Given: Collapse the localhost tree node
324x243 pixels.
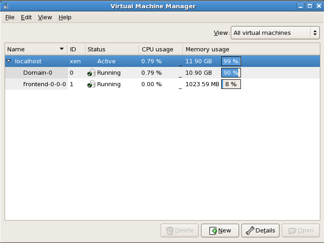Looking at the screenshot, I should pyautogui.click(x=9, y=61).
